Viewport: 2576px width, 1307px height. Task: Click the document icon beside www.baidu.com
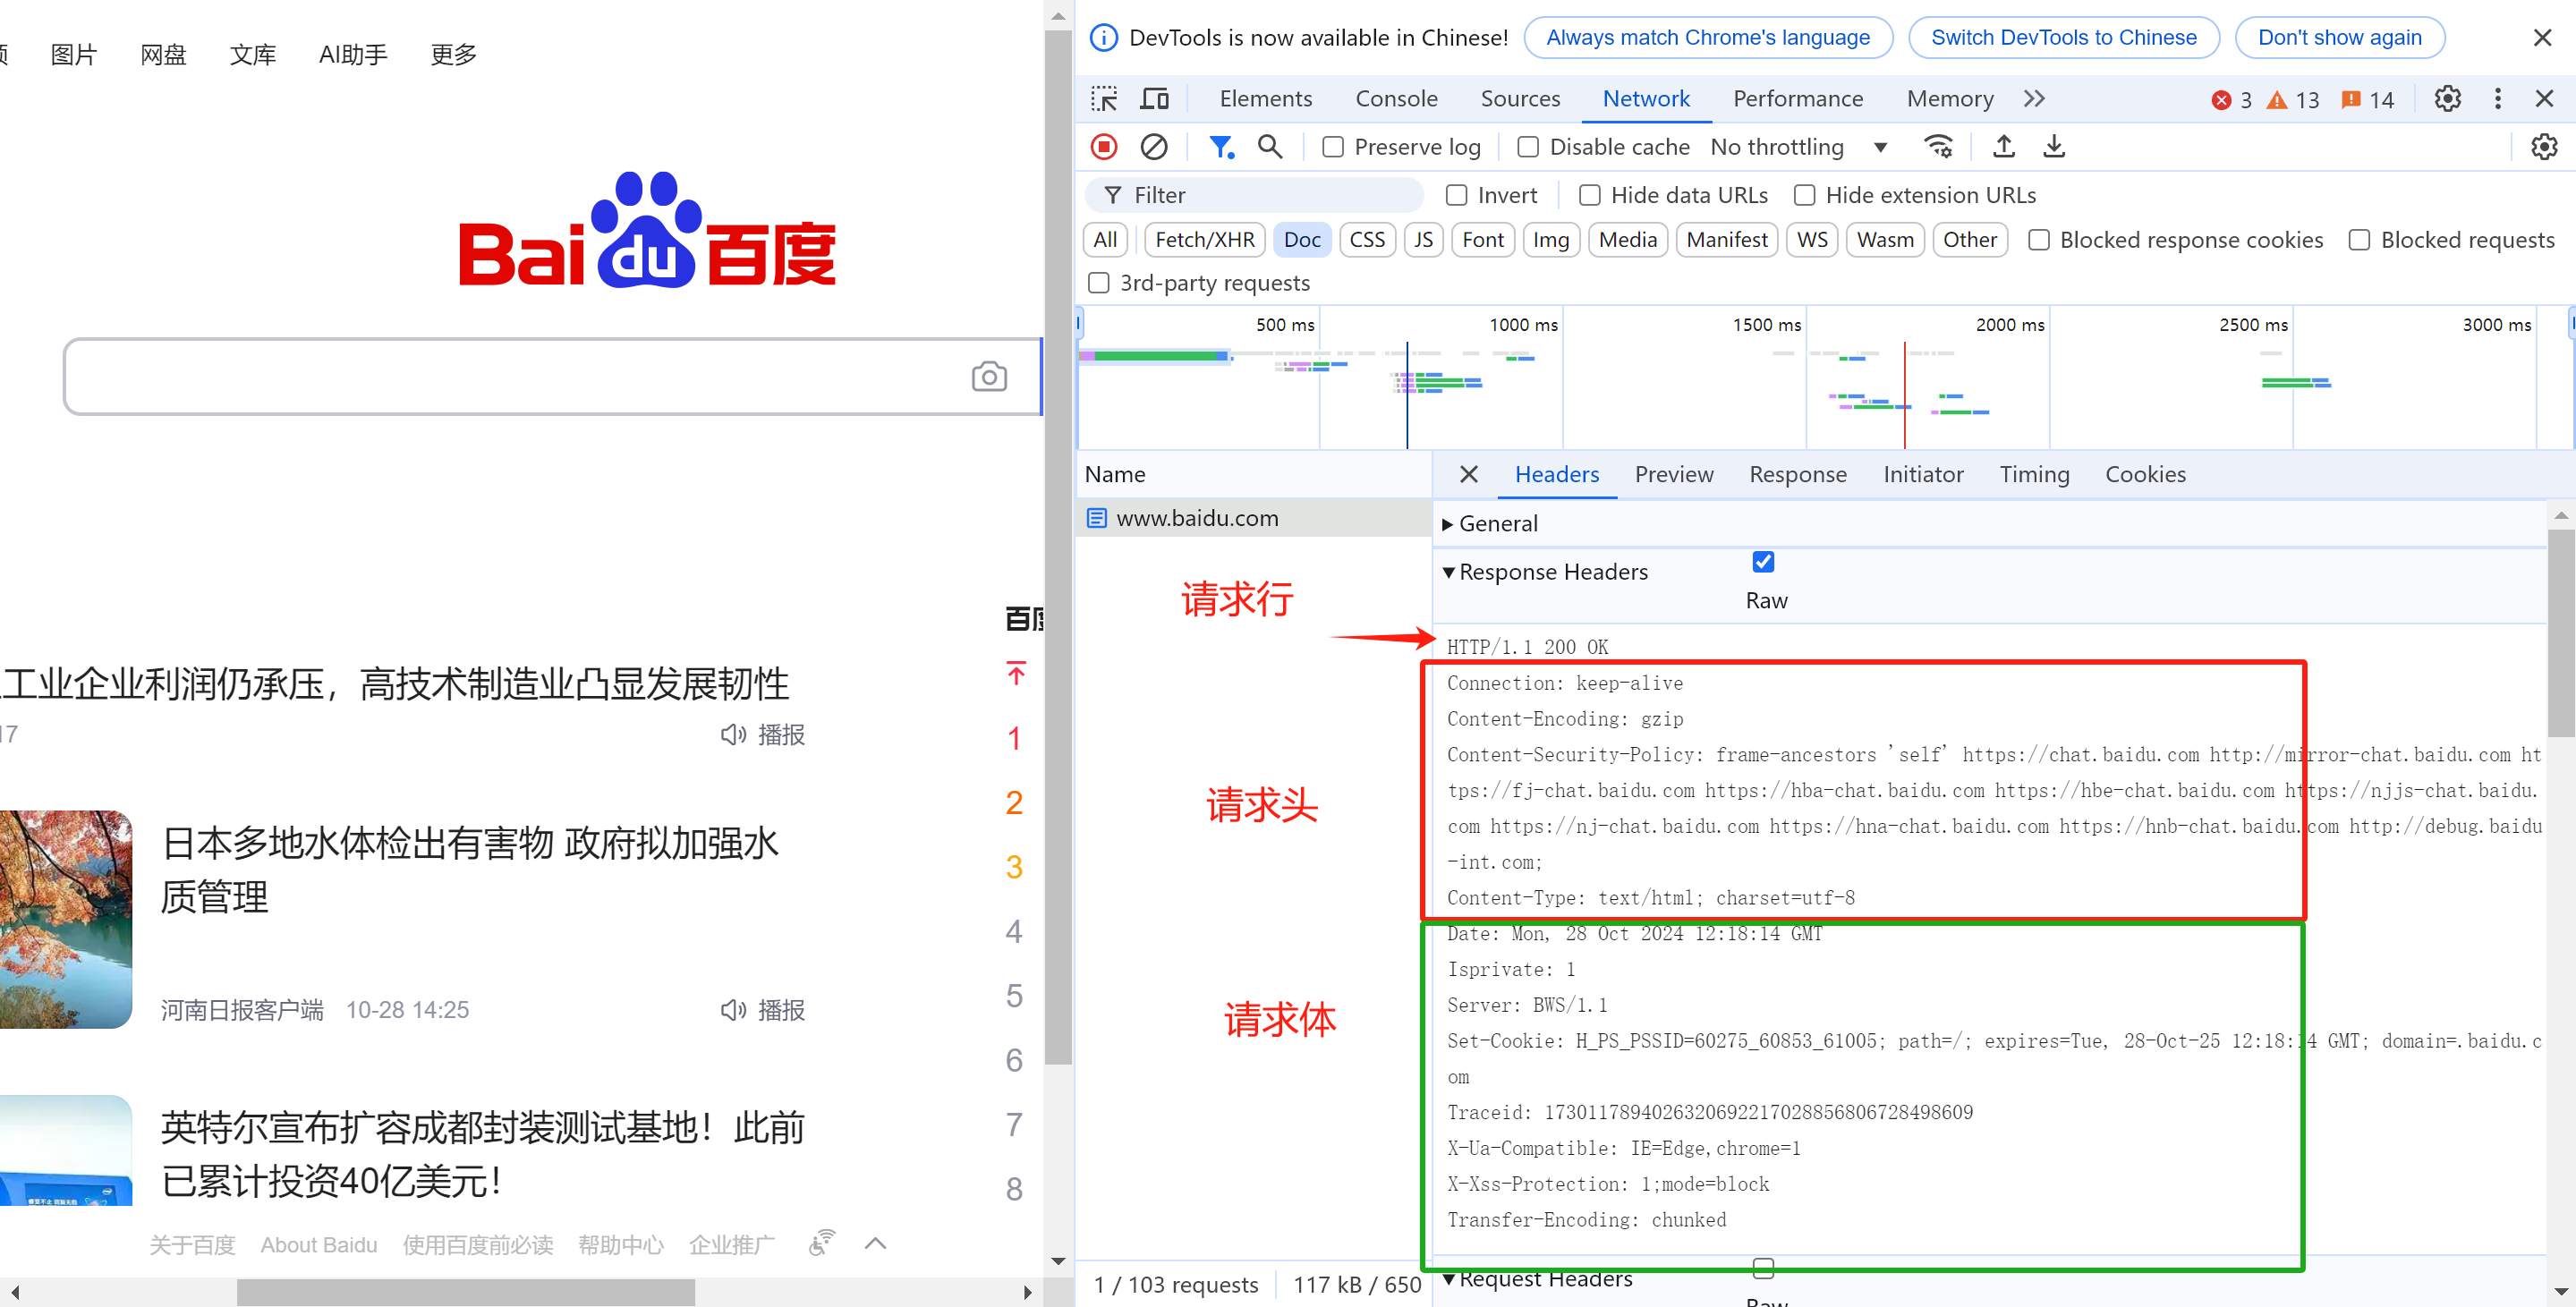coord(1097,518)
